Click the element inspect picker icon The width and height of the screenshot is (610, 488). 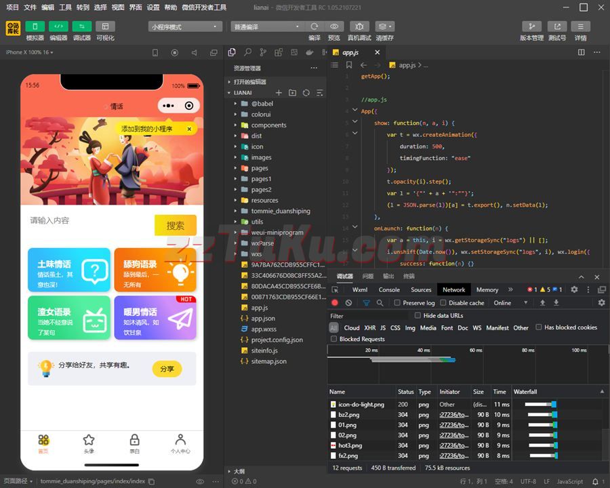(x=335, y=289)
